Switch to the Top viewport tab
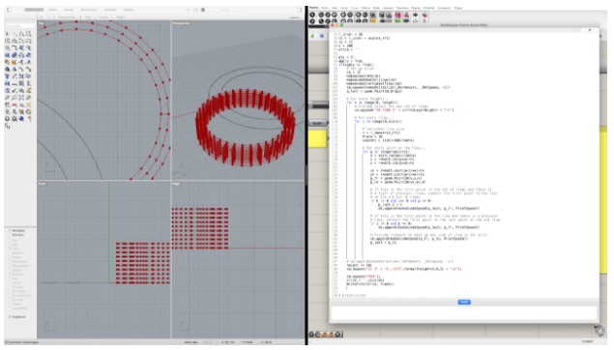The height and width of the screenshot is (350, 614). click(x=88, y=17)
